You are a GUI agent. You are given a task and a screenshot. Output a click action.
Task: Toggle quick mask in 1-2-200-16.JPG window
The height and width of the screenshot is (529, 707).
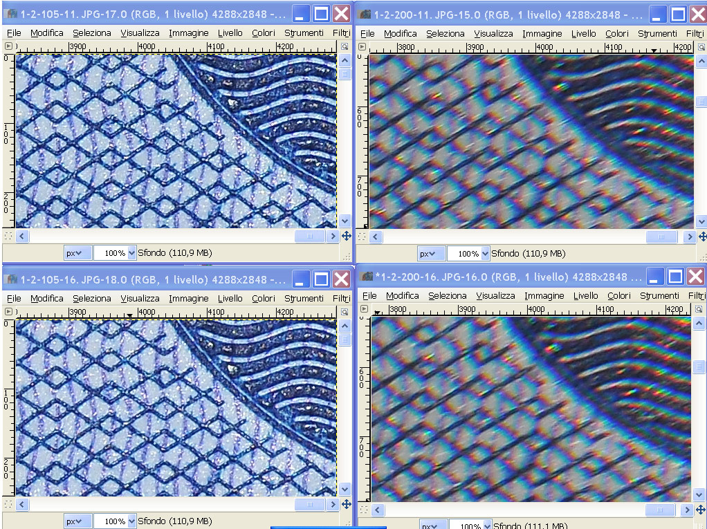(364, 510)
